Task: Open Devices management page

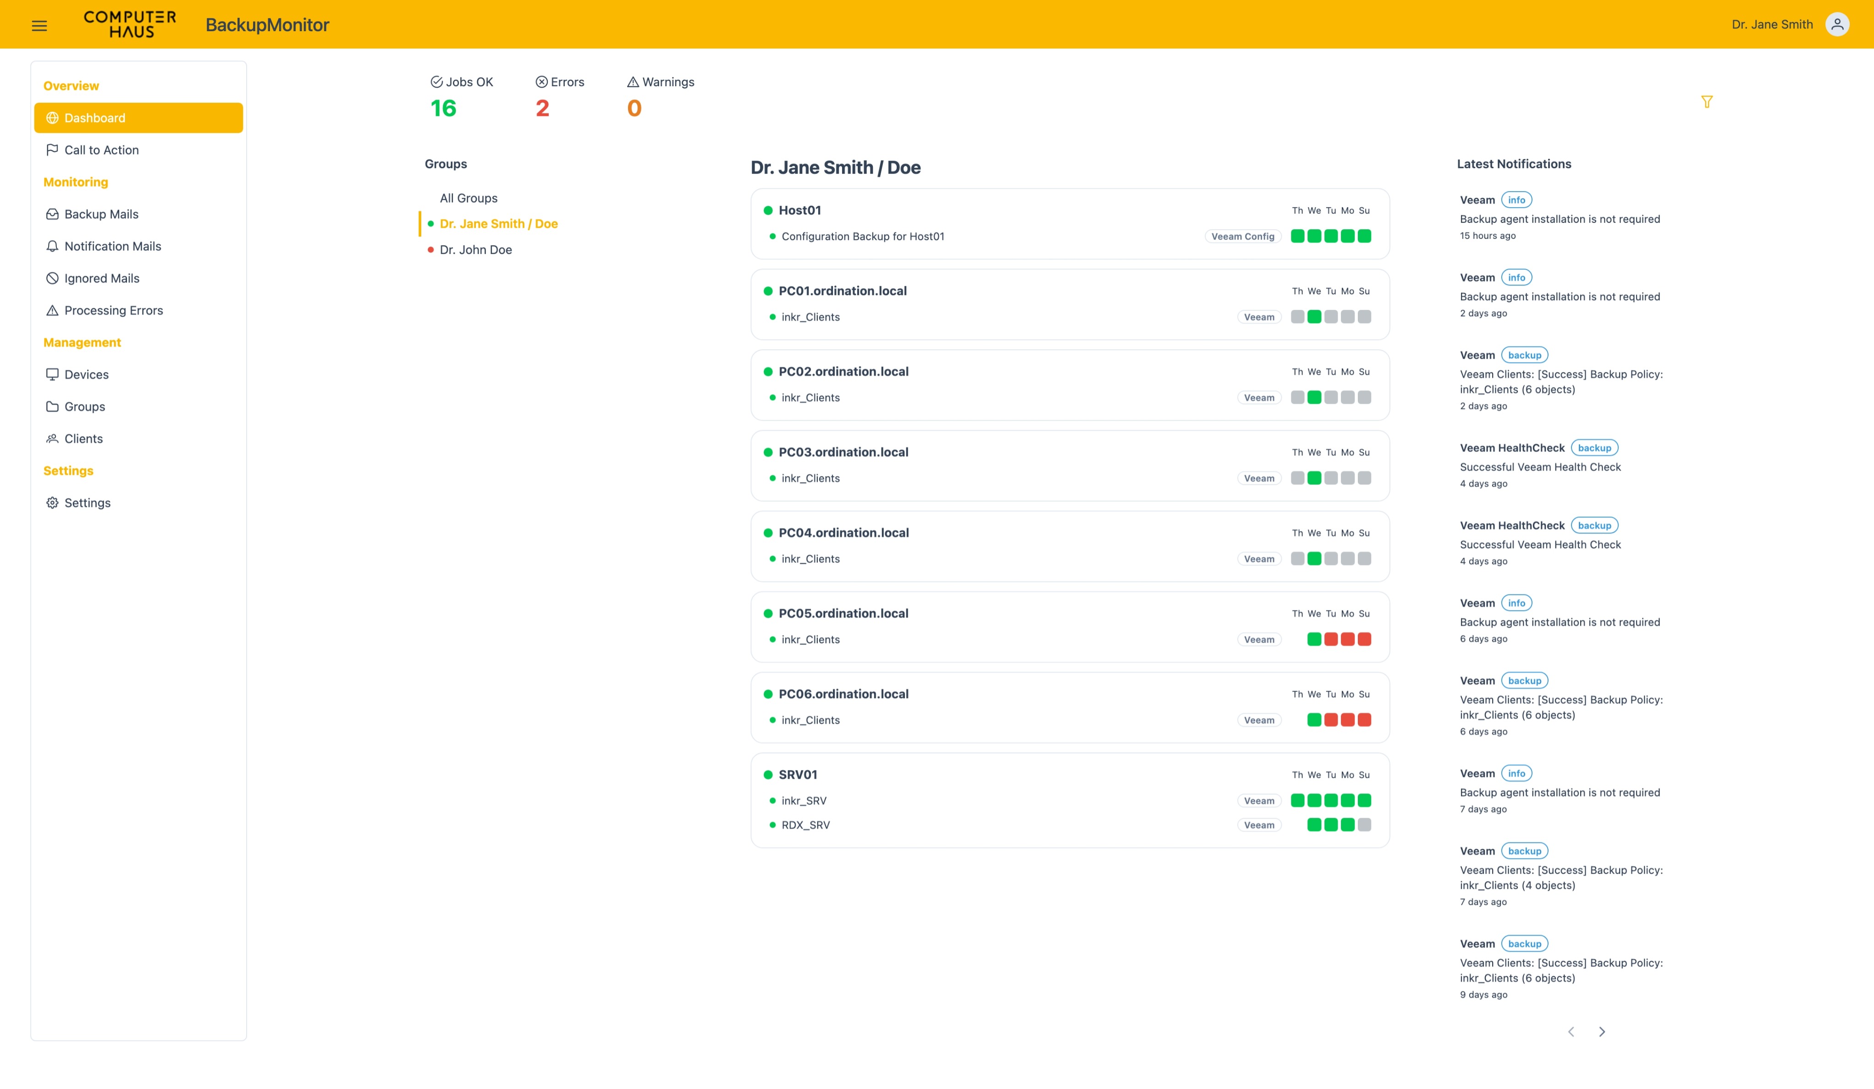Action: [138, 374]
